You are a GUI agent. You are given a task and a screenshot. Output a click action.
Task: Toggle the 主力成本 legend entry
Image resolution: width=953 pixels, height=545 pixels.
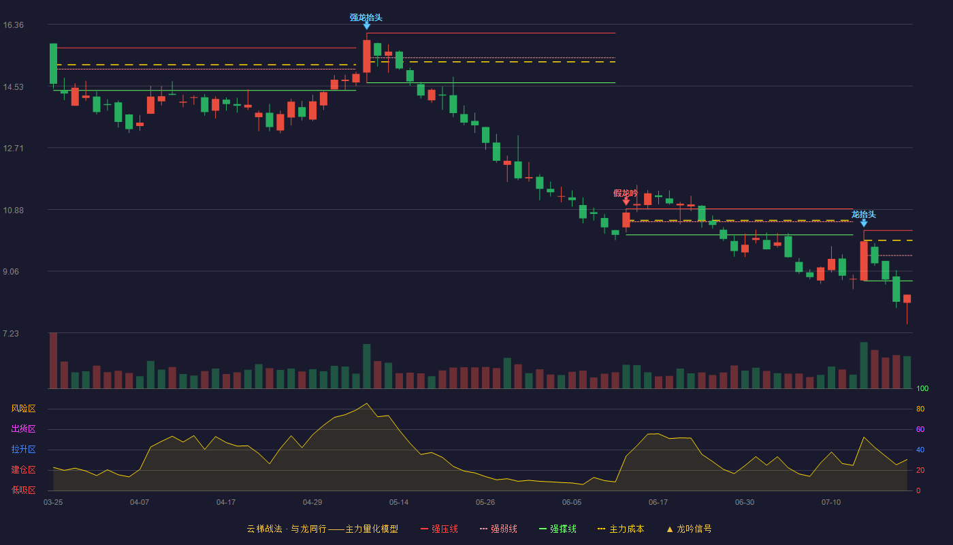point(621,529)
